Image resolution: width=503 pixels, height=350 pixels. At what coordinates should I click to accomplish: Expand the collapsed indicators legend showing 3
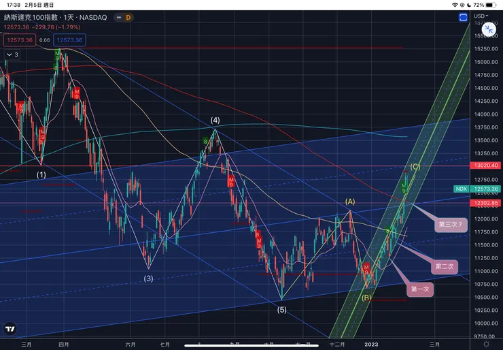click(x=12, y=54)
